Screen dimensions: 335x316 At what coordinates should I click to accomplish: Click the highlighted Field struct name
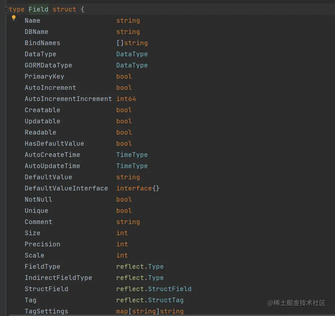tap(38, 9)
